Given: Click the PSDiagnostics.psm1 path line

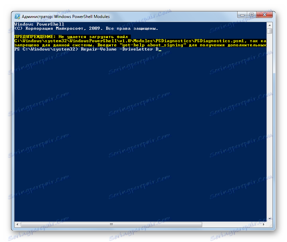Looking at the screenshot, I should coord(140,41).
